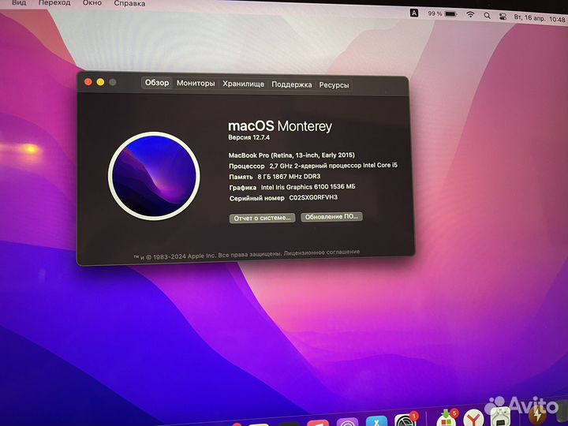The width and height of the screenshot is (568, 426).
Task: Click the macOS Monterey logo image
Action: click(154, 176)
